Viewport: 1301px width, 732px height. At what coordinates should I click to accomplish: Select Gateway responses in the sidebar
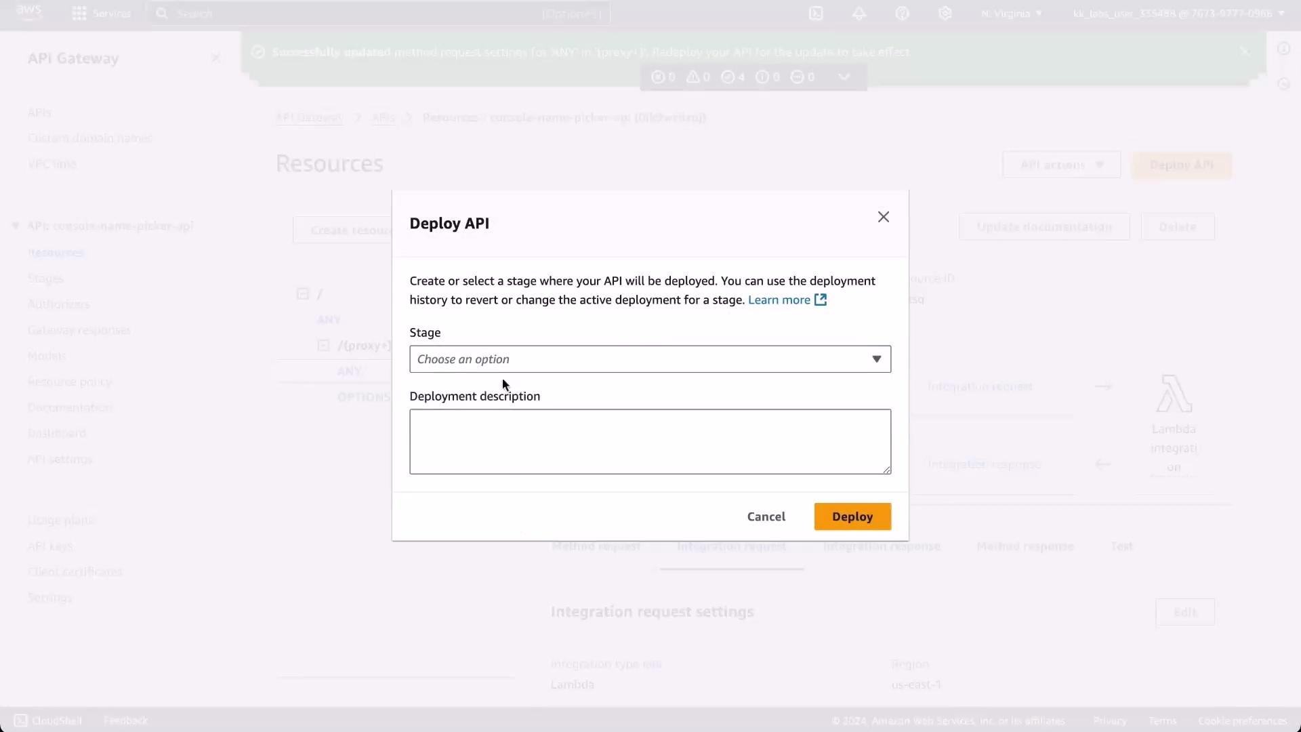[x=79, y=330]
